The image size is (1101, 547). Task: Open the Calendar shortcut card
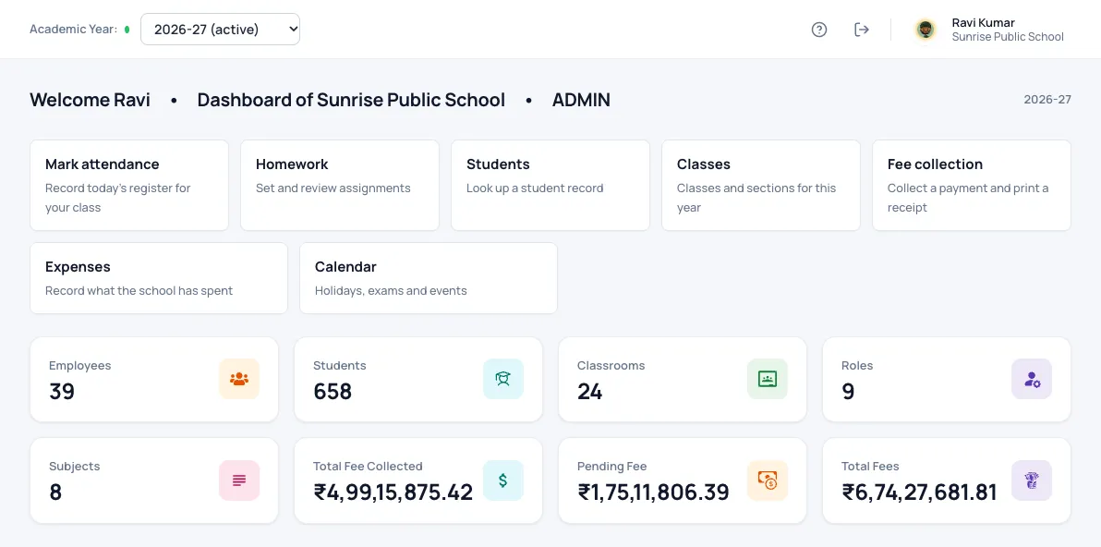point(429,278)
